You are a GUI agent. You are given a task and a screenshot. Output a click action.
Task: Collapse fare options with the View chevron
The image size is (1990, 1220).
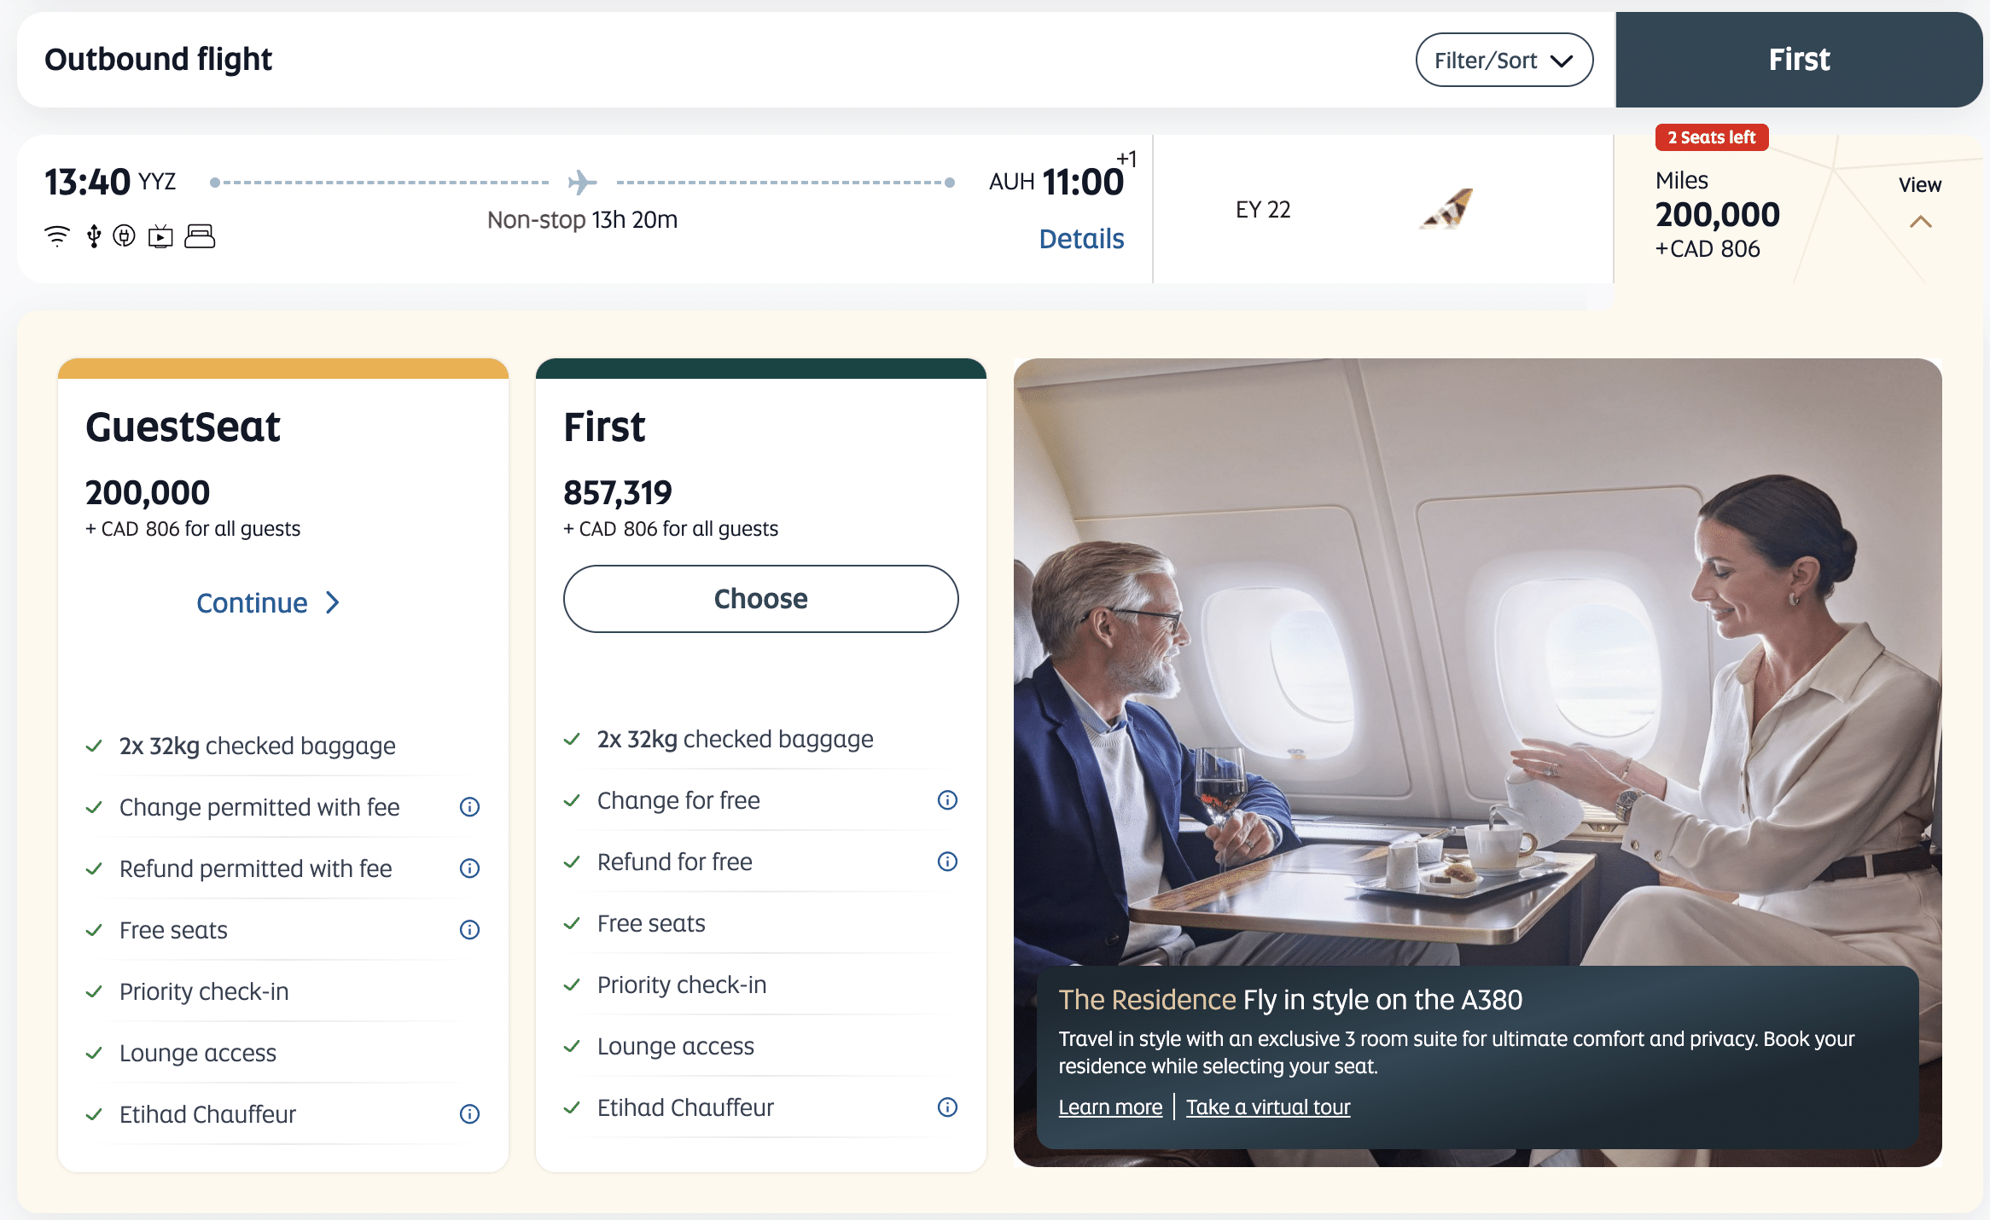coord(1920,222)
